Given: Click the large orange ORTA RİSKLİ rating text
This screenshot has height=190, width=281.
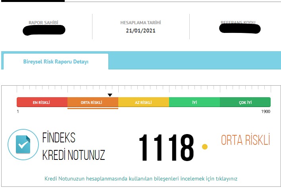Looking at the screenshot, I should tap(245, 140).
